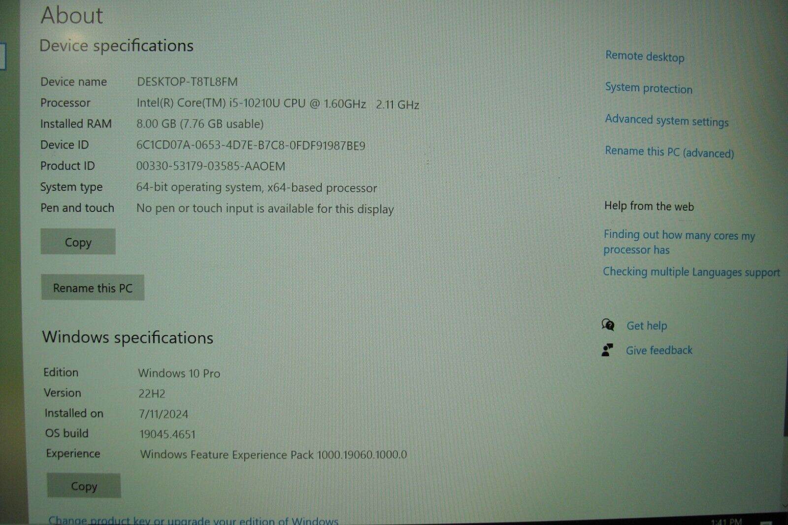Click the Get help icon

tap(609, 326)
